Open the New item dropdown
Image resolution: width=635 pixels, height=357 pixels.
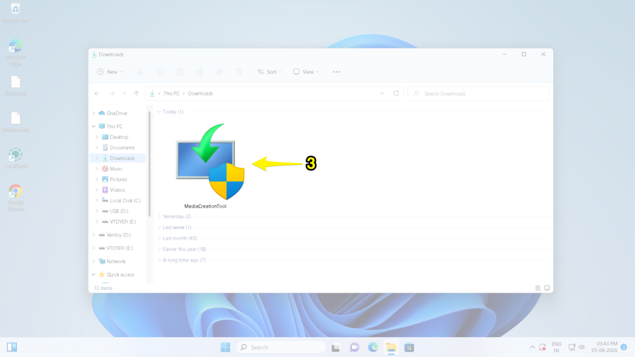tap(110, 72)
